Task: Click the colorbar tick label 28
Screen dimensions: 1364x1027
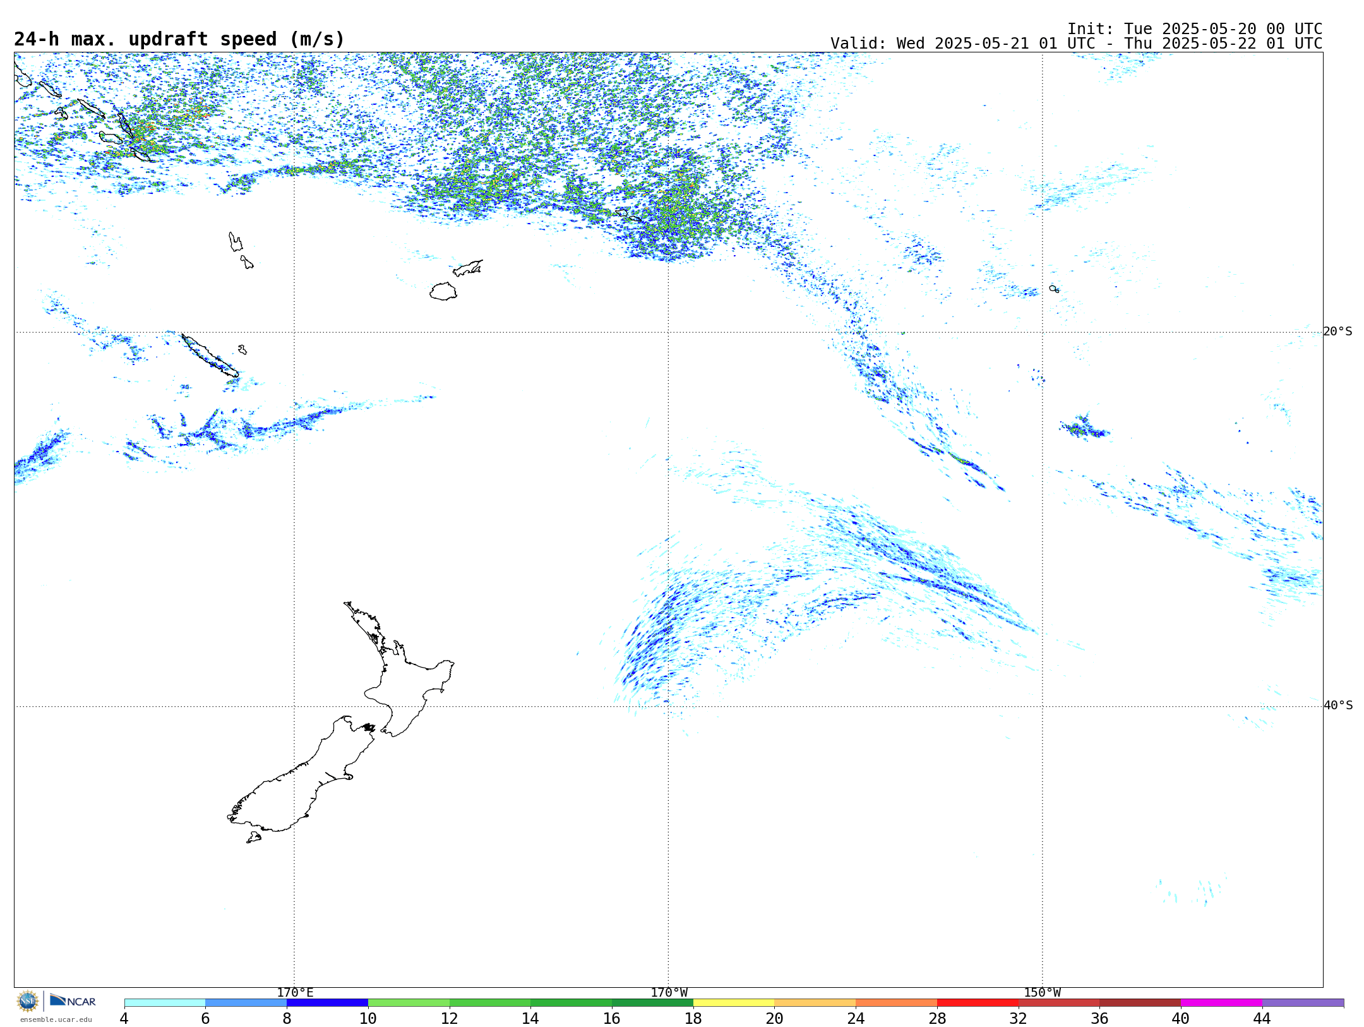Action: [x=937, y=1018]
